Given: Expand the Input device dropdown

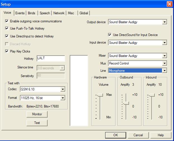Looking at the screenshot, I should [x=164, y=43].
